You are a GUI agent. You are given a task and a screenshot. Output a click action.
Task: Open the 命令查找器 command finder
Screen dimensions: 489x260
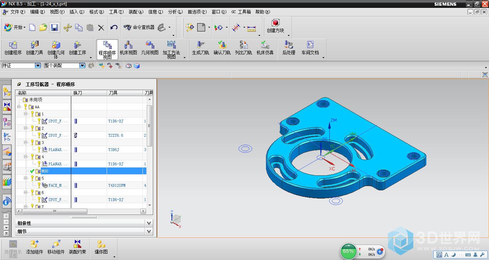[139, 27]
